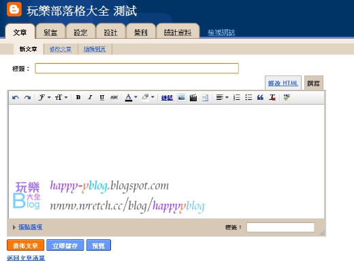Switch to the 修改 HTML editor mode
Viewport: 354px width, 265px height.
point(283,83)
